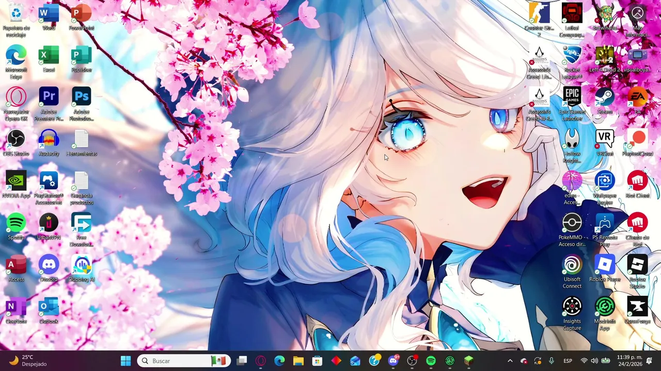Show hidden system tray icons
Viewport: 661px width, 371px height.
point(510,361)
